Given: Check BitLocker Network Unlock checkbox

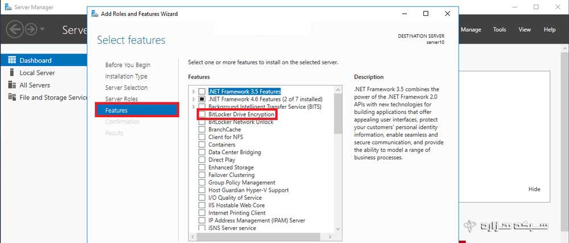Looking at the screenshot, I should point(202,122).
